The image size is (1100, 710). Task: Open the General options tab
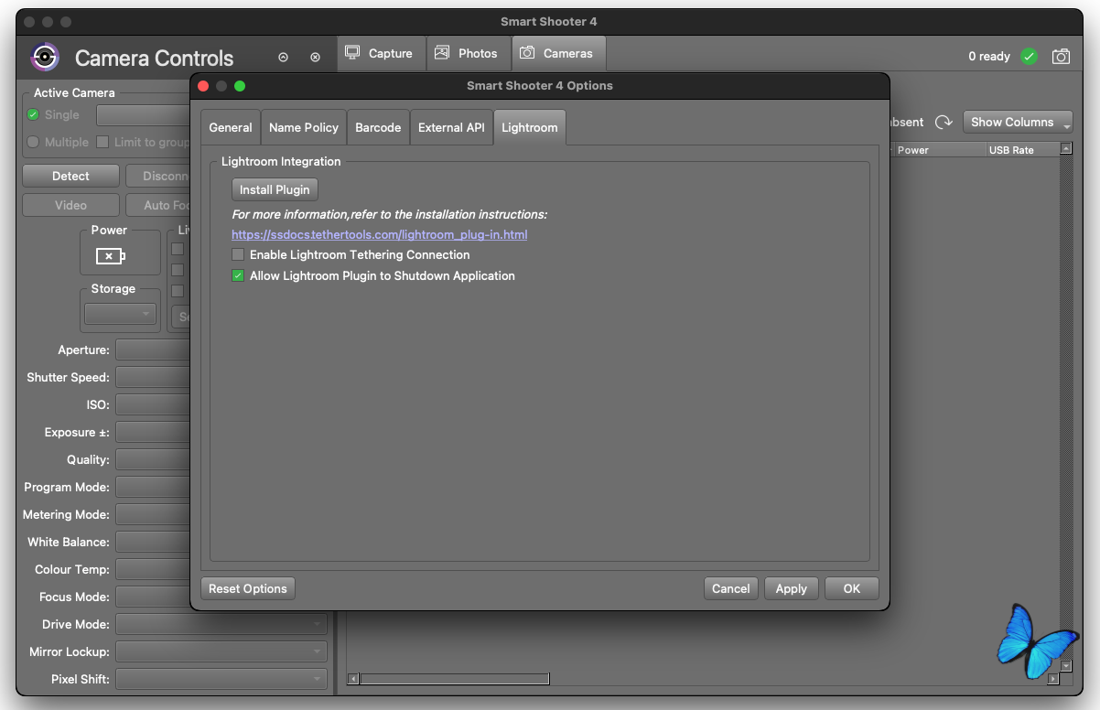pyautogui.click(x=231, y=127)
